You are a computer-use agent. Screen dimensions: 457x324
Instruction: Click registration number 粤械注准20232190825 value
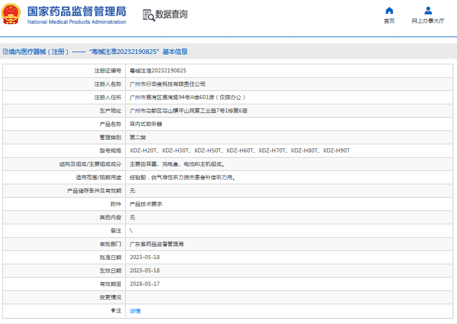point(158,71)
